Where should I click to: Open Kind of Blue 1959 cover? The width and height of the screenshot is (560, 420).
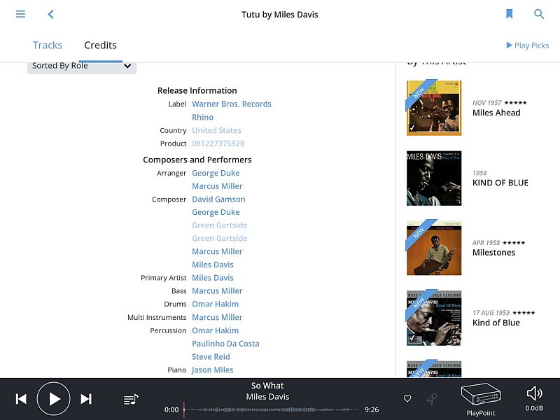pos(434,318)
